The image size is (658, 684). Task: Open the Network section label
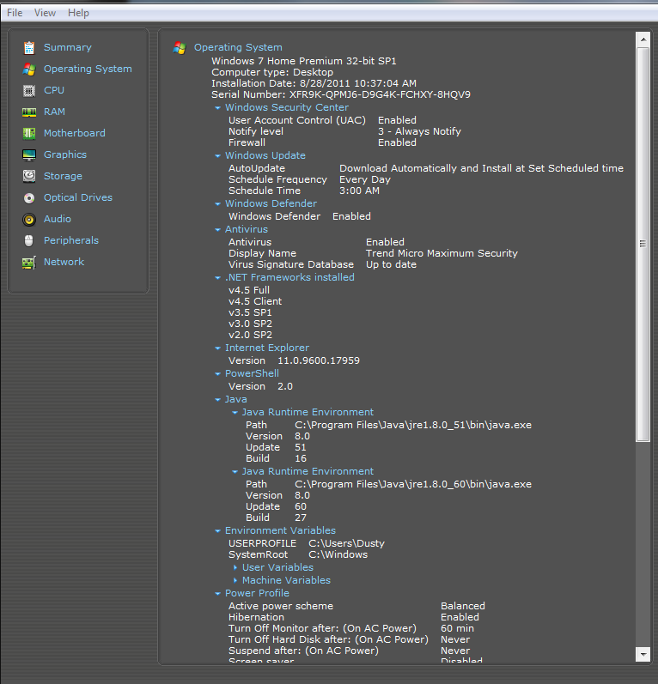click(64, 262)
